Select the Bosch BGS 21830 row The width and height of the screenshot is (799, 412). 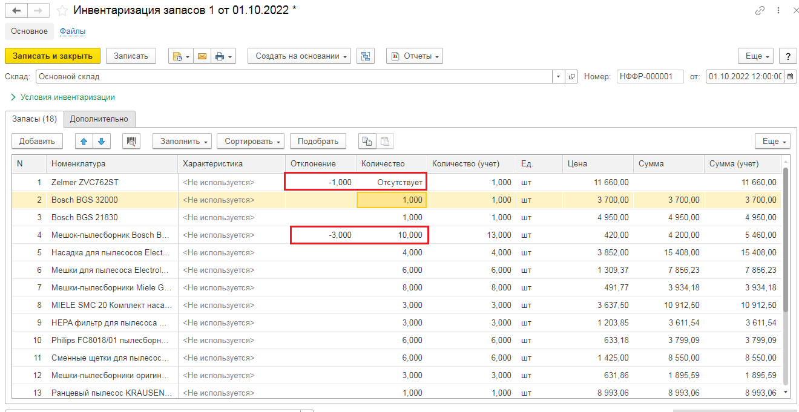tap(396, 217)
